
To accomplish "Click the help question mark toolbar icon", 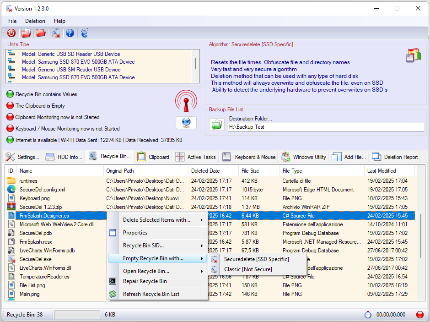I will tap(70, 33).
